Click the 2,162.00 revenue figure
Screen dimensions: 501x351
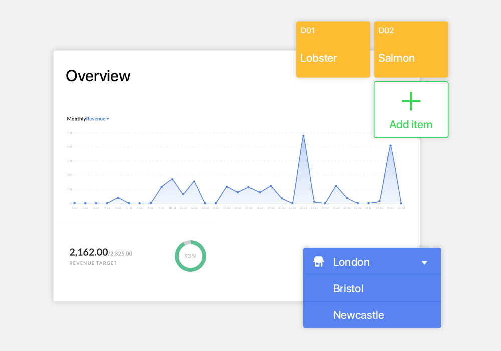(89, 252)
